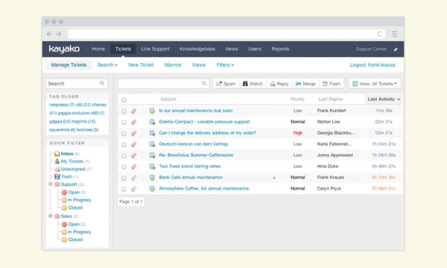Select Unassigned quick filter

click(73, 169)
